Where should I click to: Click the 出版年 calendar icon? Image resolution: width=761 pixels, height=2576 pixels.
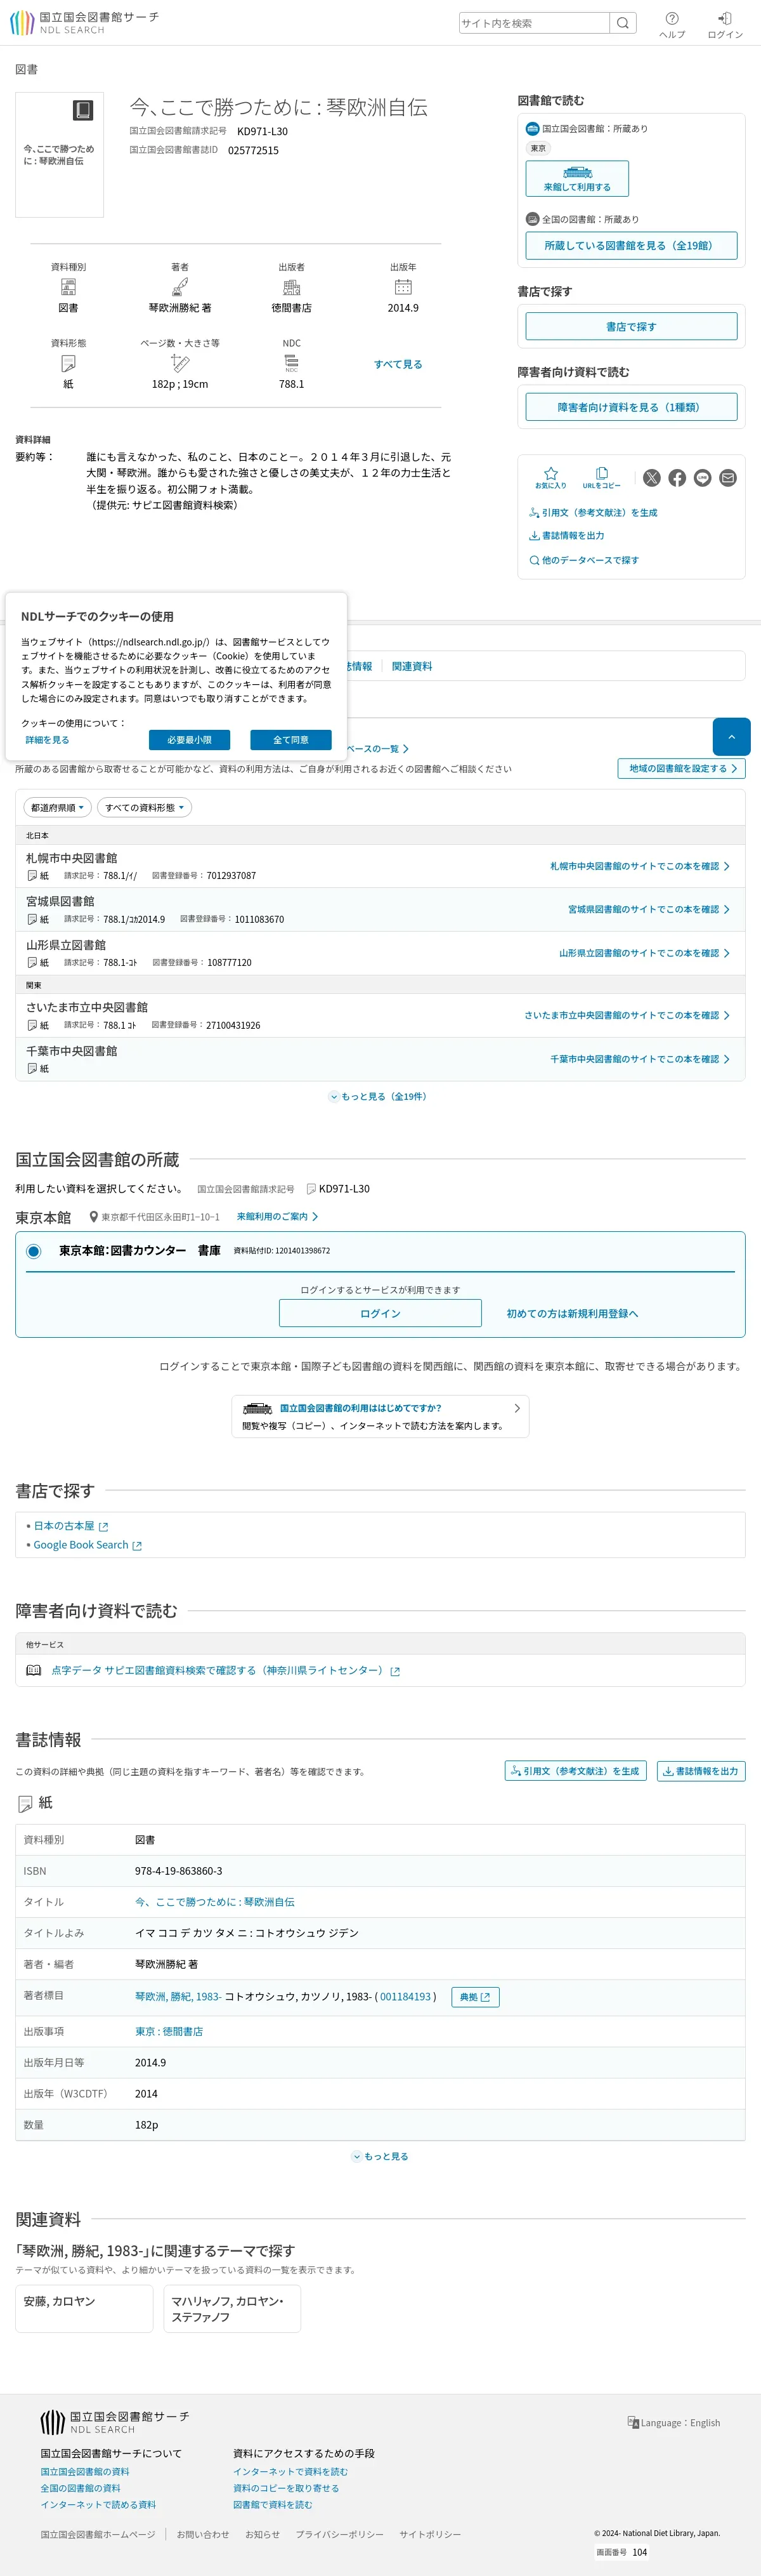coord(403,288)
